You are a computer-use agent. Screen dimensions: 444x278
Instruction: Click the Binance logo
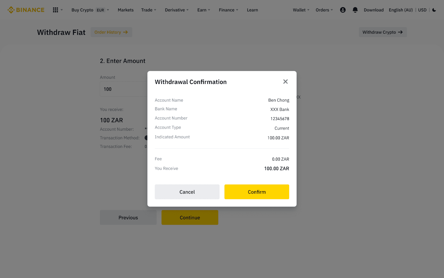[x=26, y=10]
